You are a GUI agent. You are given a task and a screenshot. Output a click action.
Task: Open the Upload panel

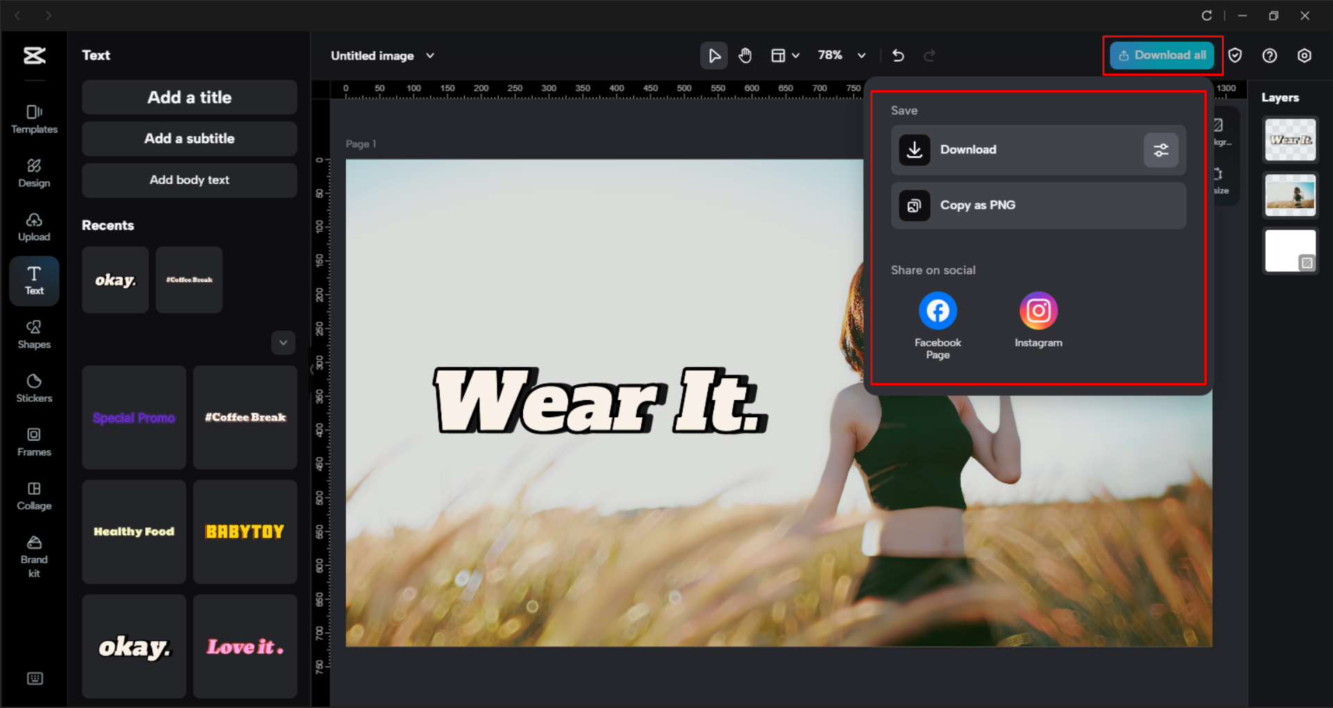point(33,226)
